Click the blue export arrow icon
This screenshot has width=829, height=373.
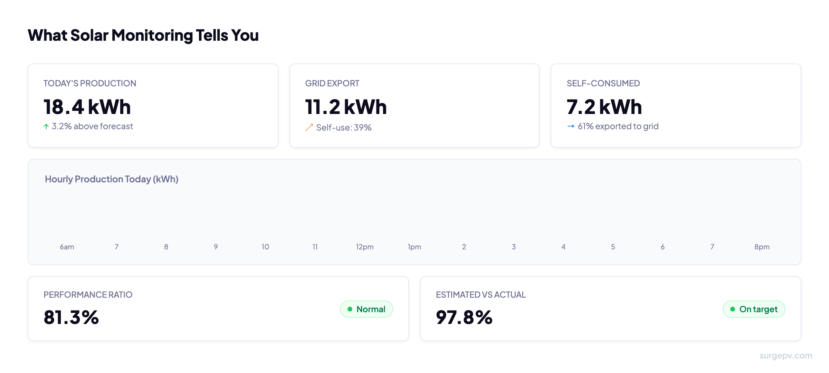pos(571,126)
